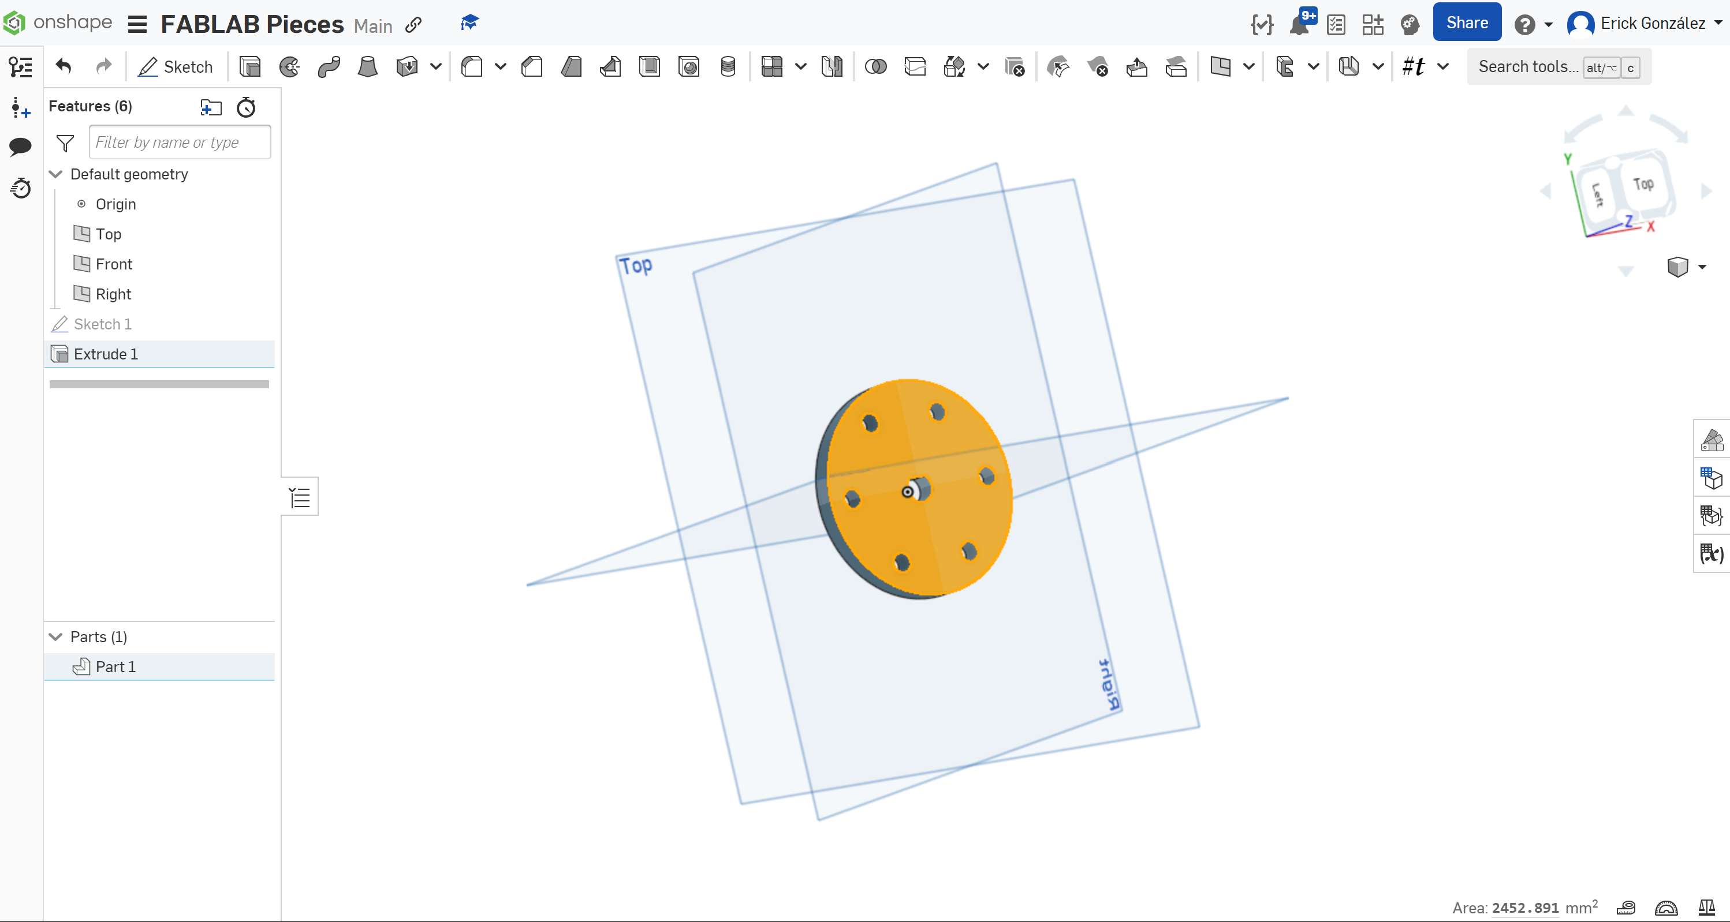Open the main hamburger menu
Viewport: 1730px width, 922px height.
[137, 25]
